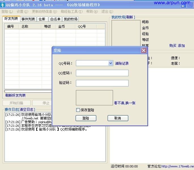Focus the QQ密码 input field
Viewport: 194px width, 170px height.
(102, 73)
